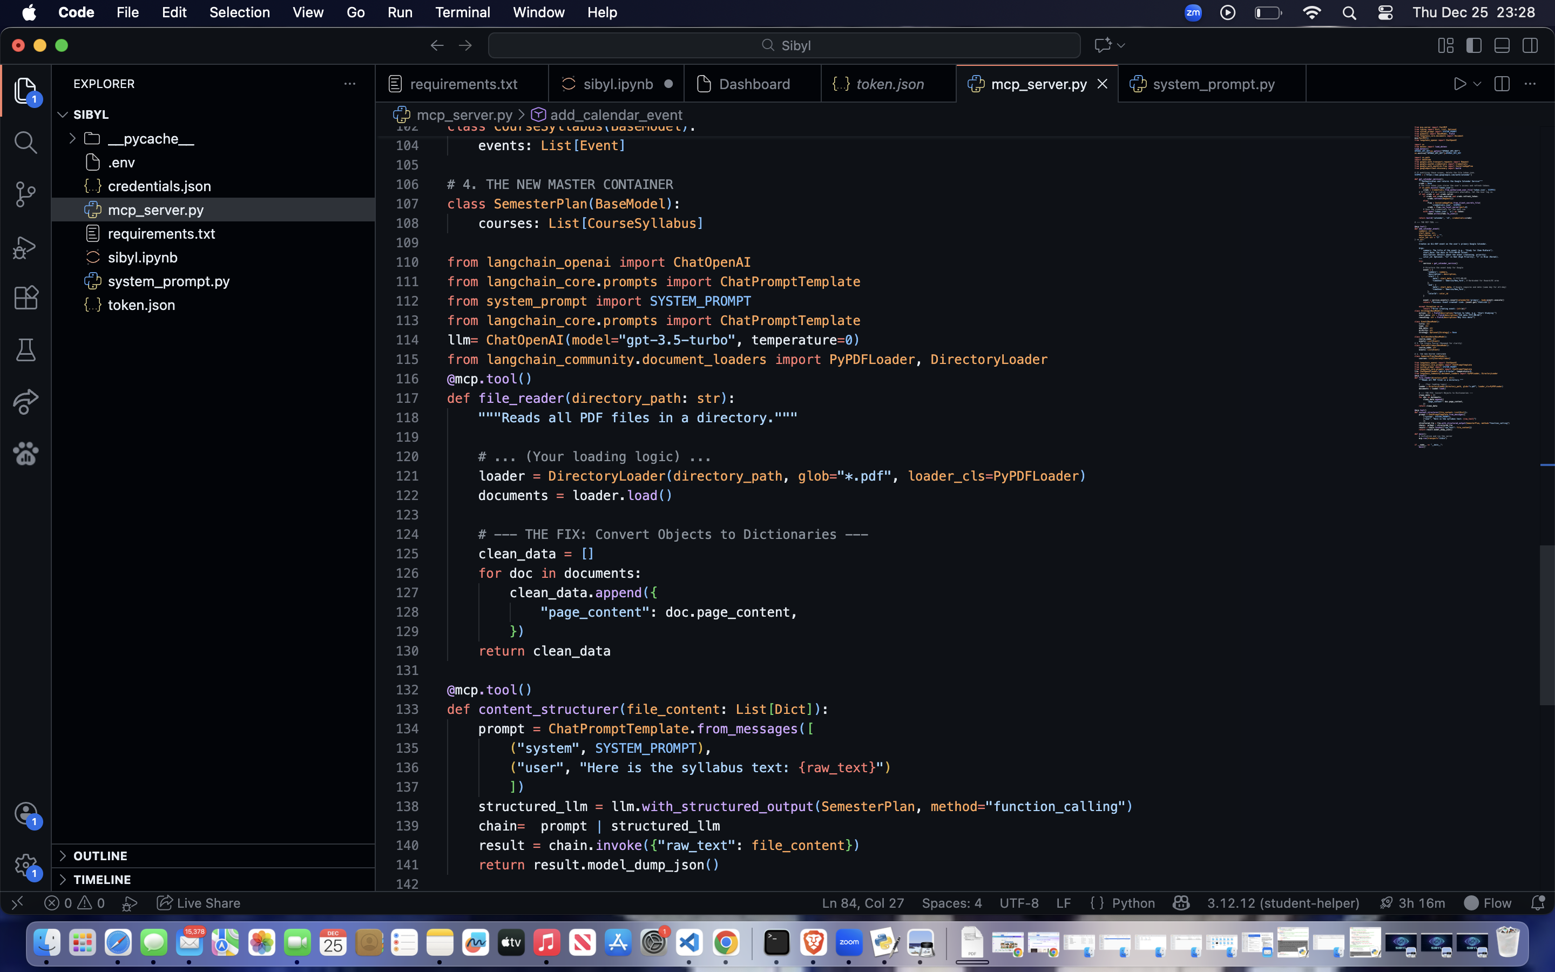Open the paw icon view in activity bar
The width and height of the screenshot is (1555, 972).
pos(25,454)
